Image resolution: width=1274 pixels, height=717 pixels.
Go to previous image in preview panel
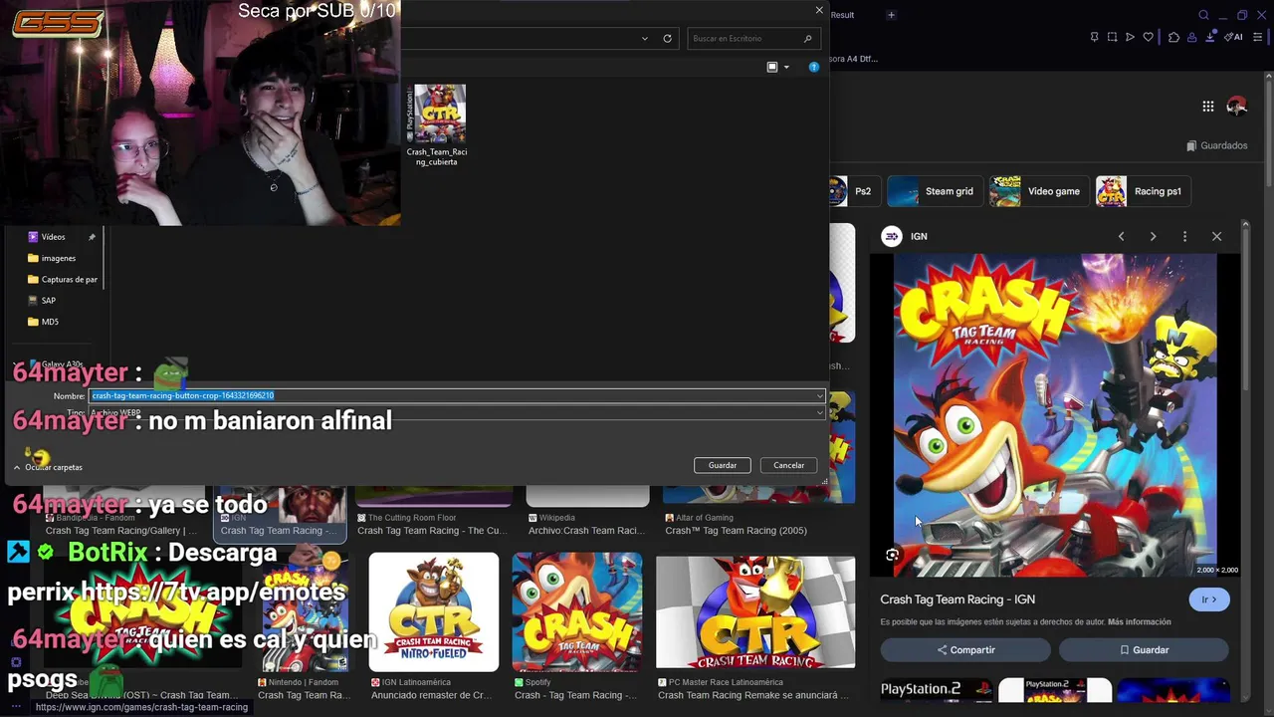point(1121,237)
